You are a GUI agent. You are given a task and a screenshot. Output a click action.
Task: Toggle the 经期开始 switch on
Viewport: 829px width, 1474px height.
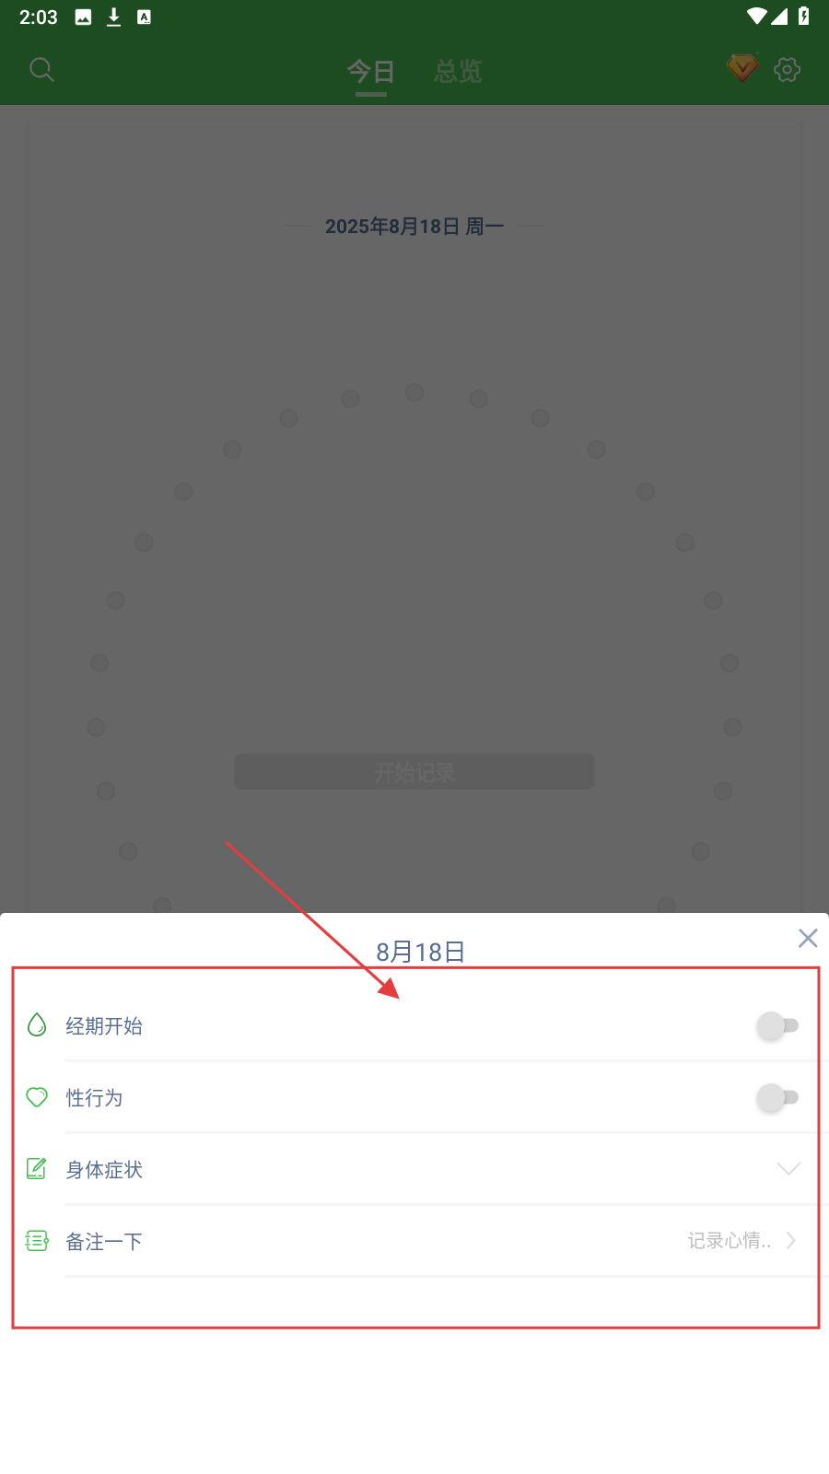(x=777, y=1025)
